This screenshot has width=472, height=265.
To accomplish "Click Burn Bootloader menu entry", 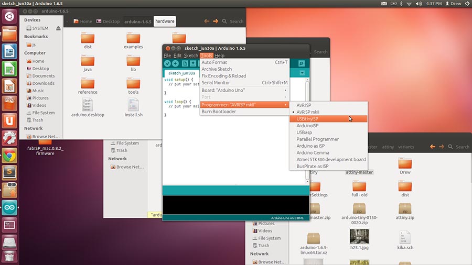I will tap(244, 112).
